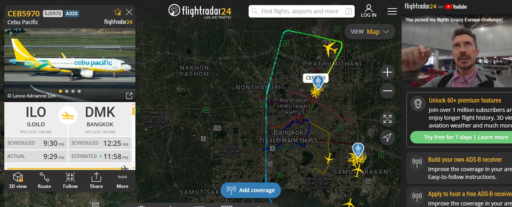Add CEB5970 to favorites with star
Screen dimensions: 512x207
coord(117,12)
